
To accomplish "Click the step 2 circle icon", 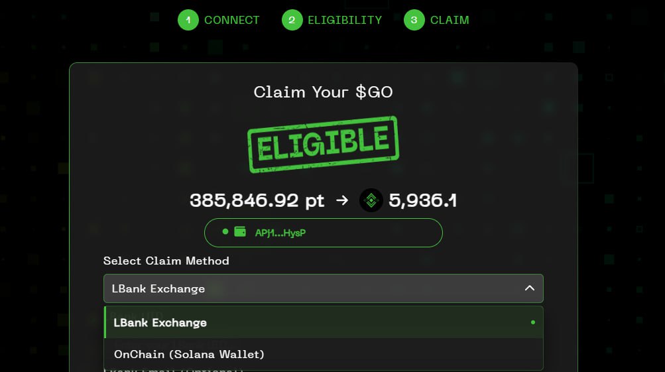I will click(x=292, y=20).
